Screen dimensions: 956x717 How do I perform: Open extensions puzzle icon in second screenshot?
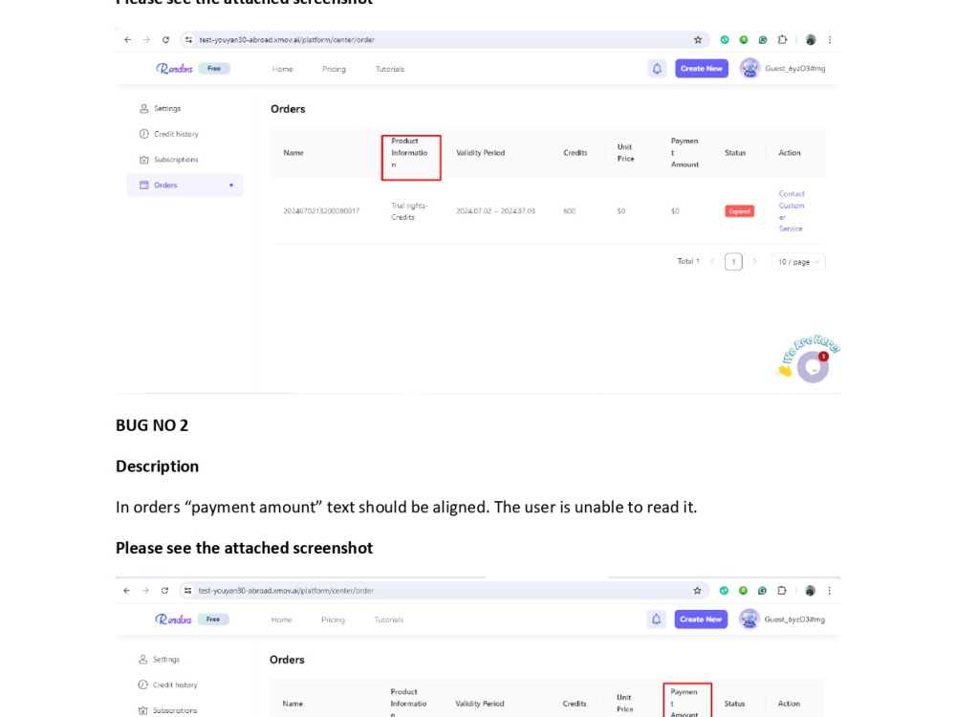click(782, 590)
